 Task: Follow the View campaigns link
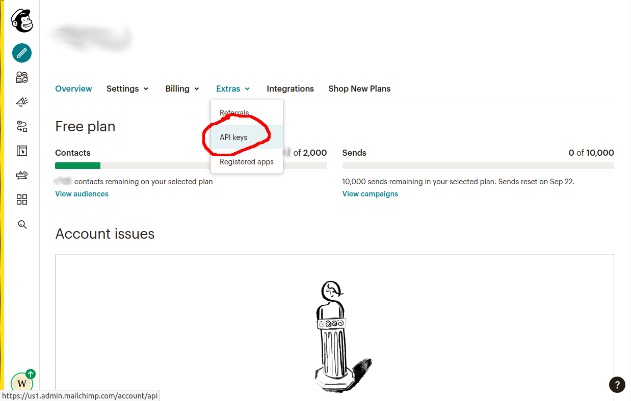[370, 194]
